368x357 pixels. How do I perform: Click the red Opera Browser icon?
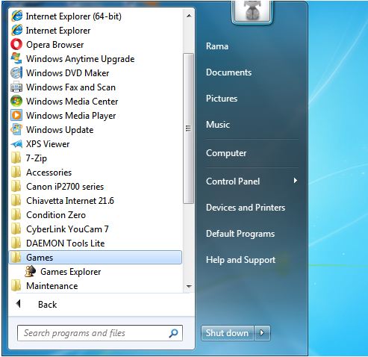pyautogui.click(x=16, y=45)
